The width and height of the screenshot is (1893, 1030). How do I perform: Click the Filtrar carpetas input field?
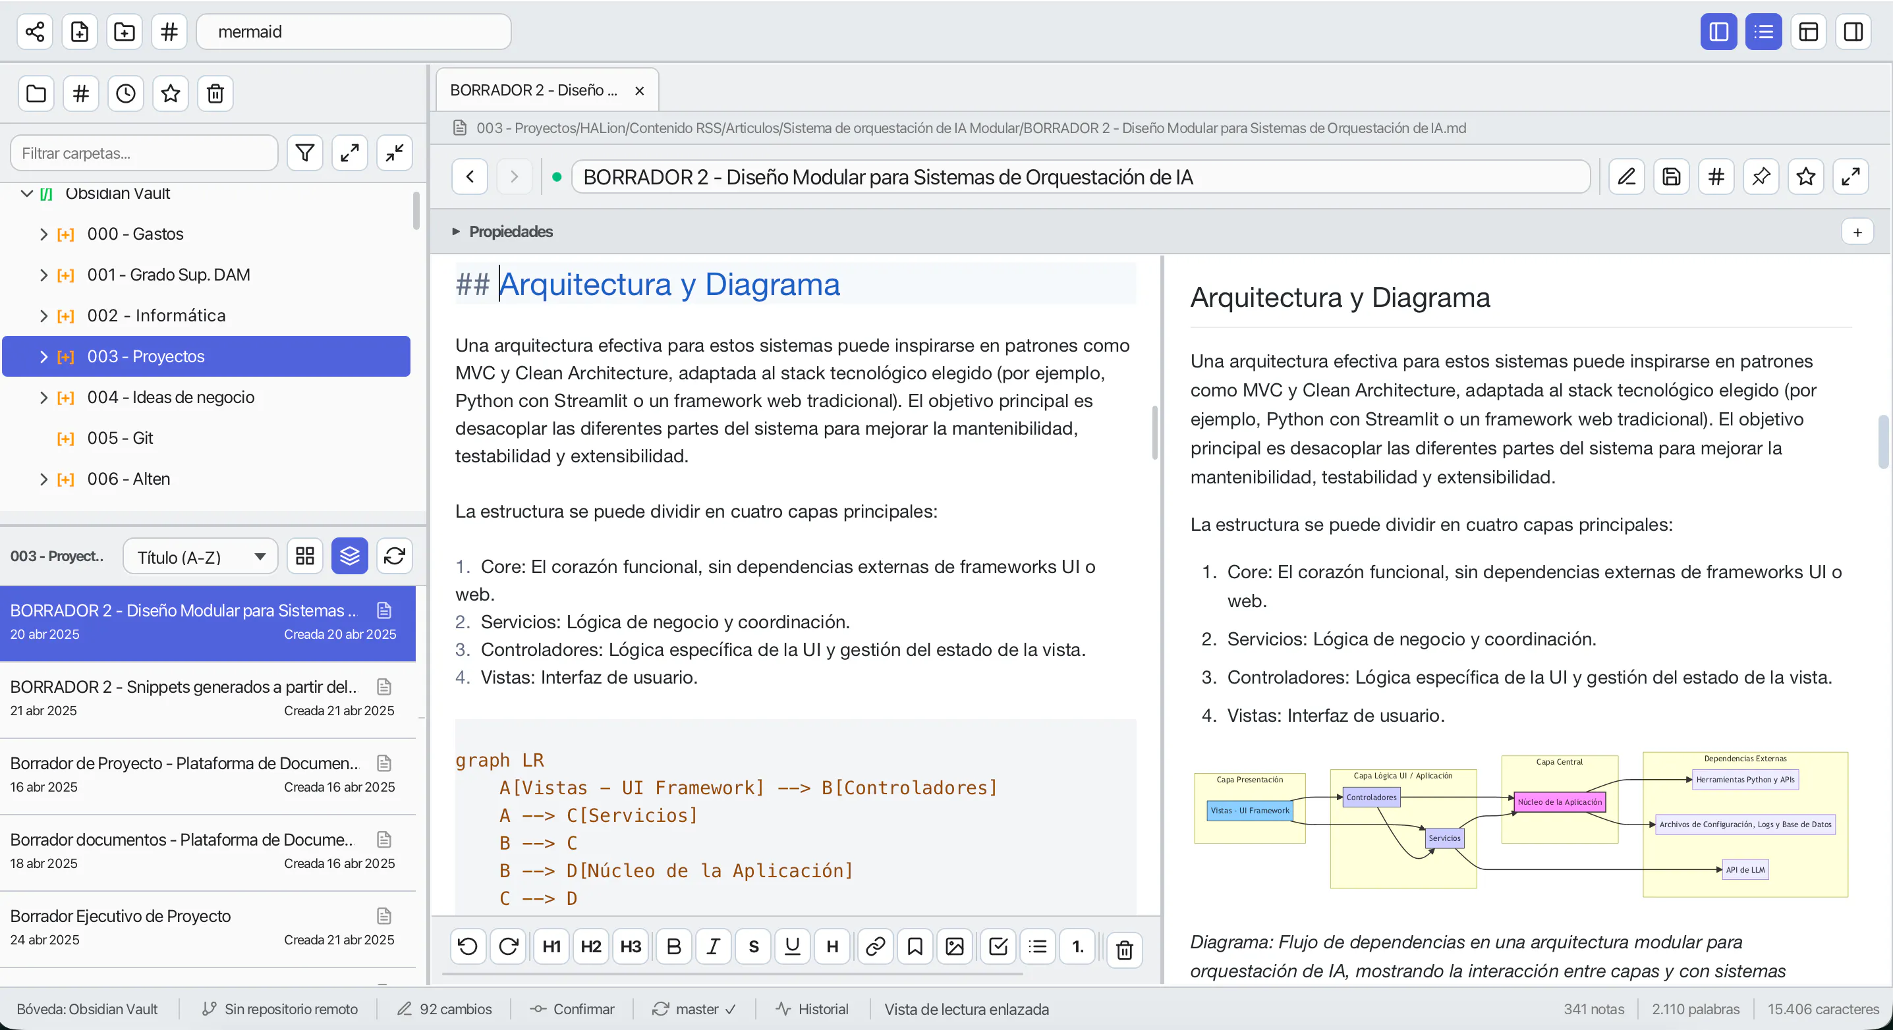tap(144, 153)
